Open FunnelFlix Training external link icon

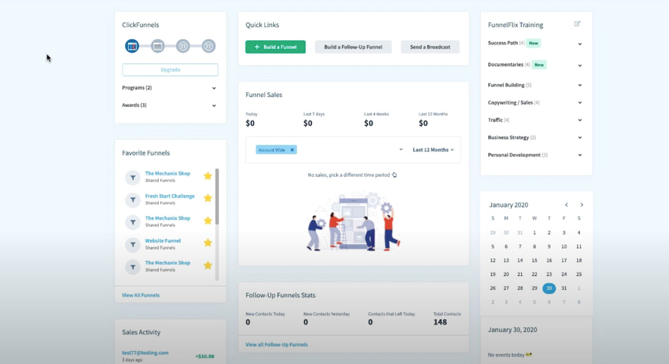(577, 24)
